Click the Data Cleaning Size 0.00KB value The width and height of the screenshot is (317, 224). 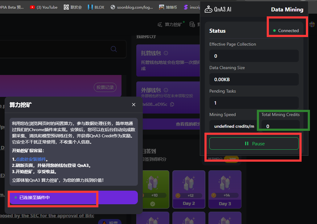(x=254, y=79)
